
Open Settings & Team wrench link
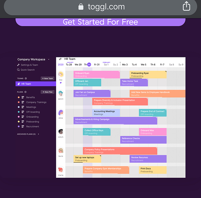(x=28, y=65)
